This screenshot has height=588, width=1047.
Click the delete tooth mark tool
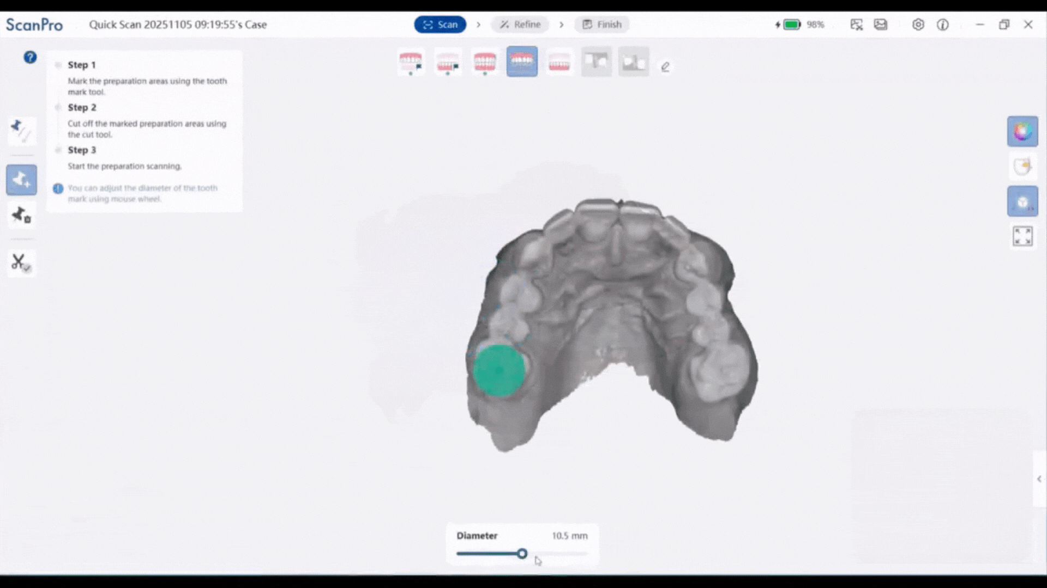(21, 216)
